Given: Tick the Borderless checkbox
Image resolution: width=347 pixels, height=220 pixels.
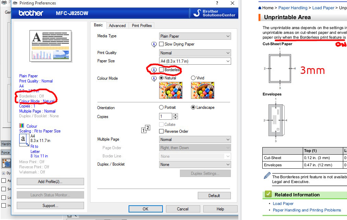Looking at the screenshot, I should (161, 69).
